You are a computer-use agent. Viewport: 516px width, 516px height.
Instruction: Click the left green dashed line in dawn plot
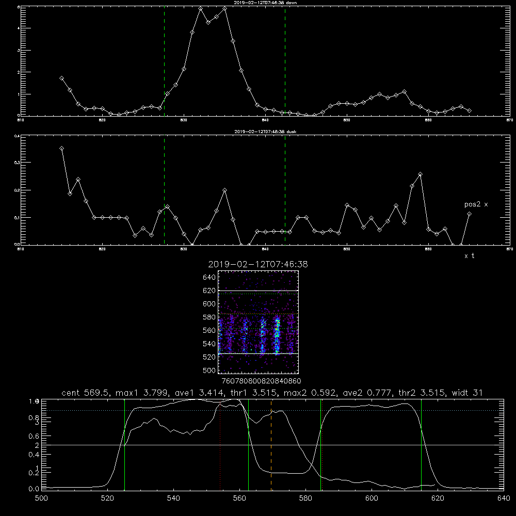(164, 61)
